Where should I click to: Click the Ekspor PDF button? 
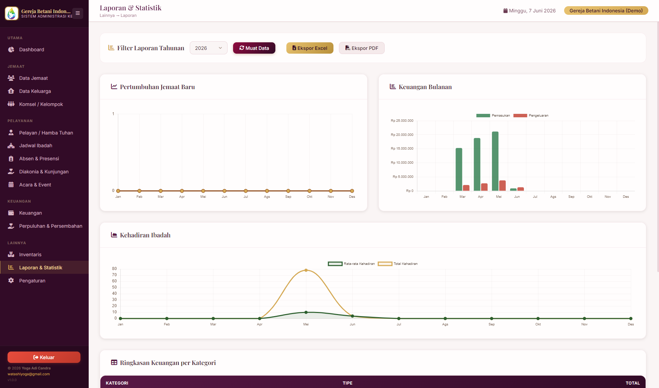362,48
